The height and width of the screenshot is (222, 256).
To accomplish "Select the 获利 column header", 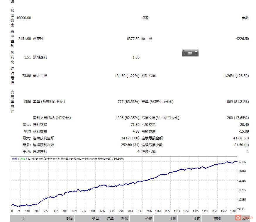I will tap(216, 218).
